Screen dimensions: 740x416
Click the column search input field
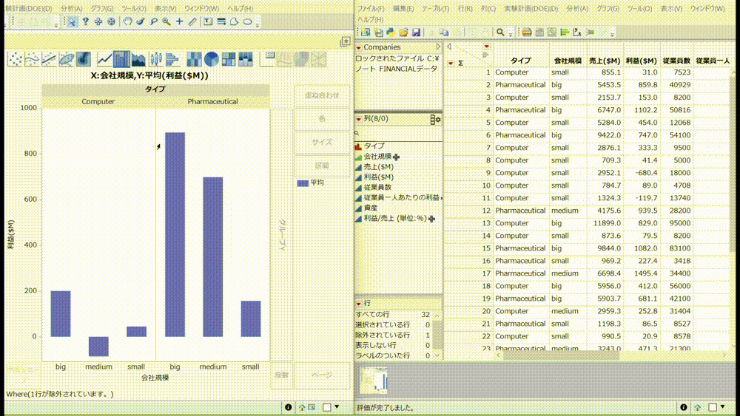(400, 133)
